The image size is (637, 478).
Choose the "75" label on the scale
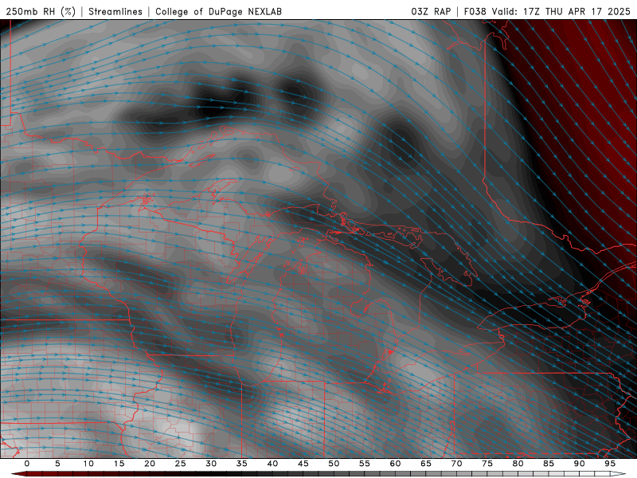(x=487, y=464)
